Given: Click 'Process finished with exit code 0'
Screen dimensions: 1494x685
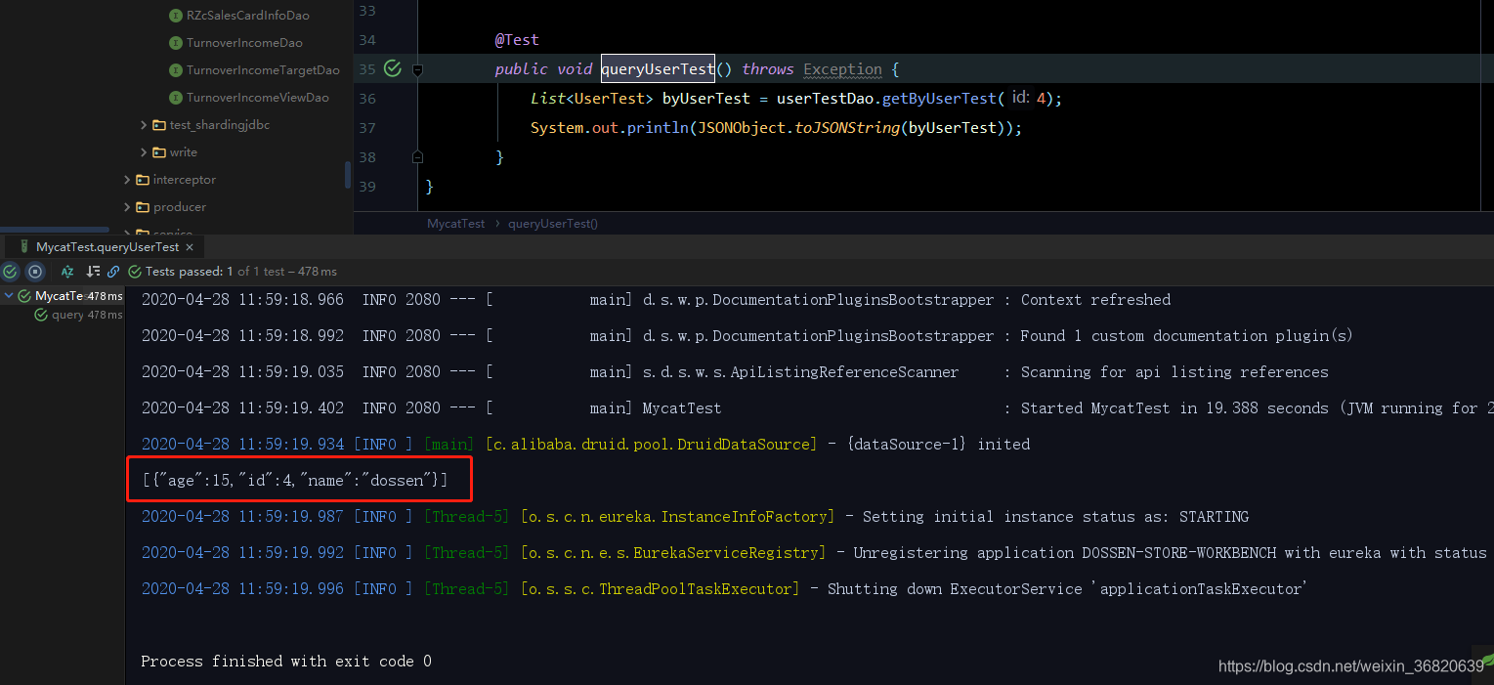Looking at the screenshot, I should click(286, 662).
